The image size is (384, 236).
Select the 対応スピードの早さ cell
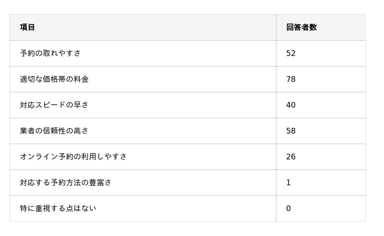coord(54,105)
